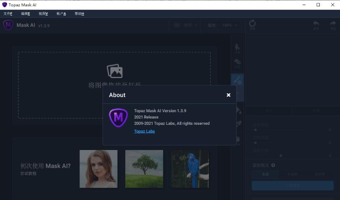Image resolution: width=340 pixels, height=200 pixels.
Task: Select the last mask mode segment button
Action: click(320, 174)
